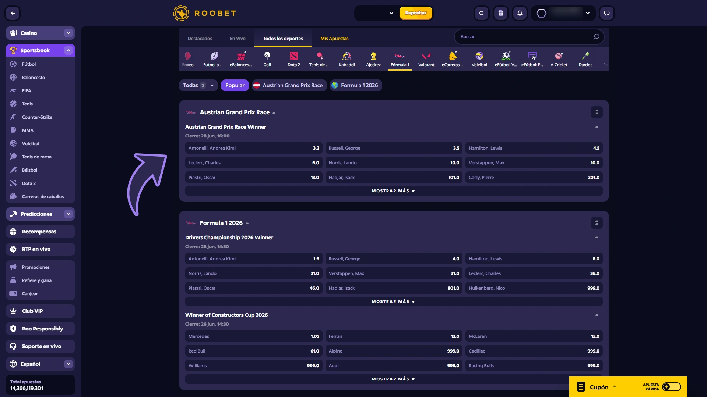Collapse the sidebar with the arrow icon

coord(12,13)
